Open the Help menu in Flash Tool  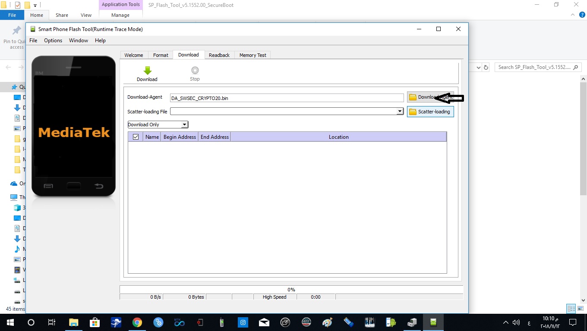pos(100,41)
